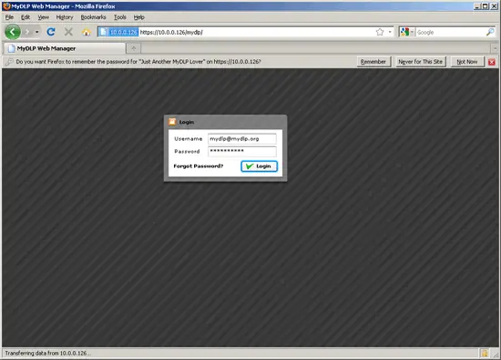
Task: Bookmark this page with the star icon
Action: [x=380, y=32]
